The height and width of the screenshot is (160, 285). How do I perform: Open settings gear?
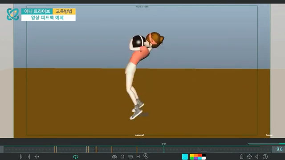click(249, 156)
